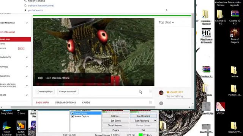Expand the Translations & Transcriptions section
243x136 pixels.
27,86
